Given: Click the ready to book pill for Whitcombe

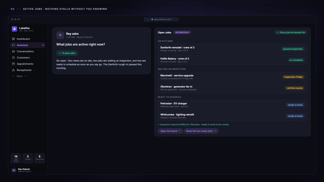Looking at the screenshot, I should 295,116.
